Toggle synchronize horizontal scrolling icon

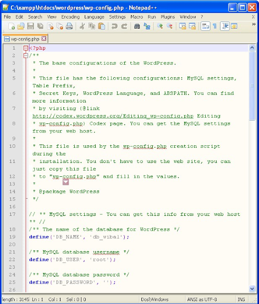click(192, 26)
